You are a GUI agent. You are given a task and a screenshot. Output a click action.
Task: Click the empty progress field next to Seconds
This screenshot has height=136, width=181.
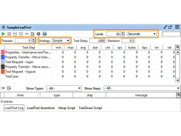171,34
